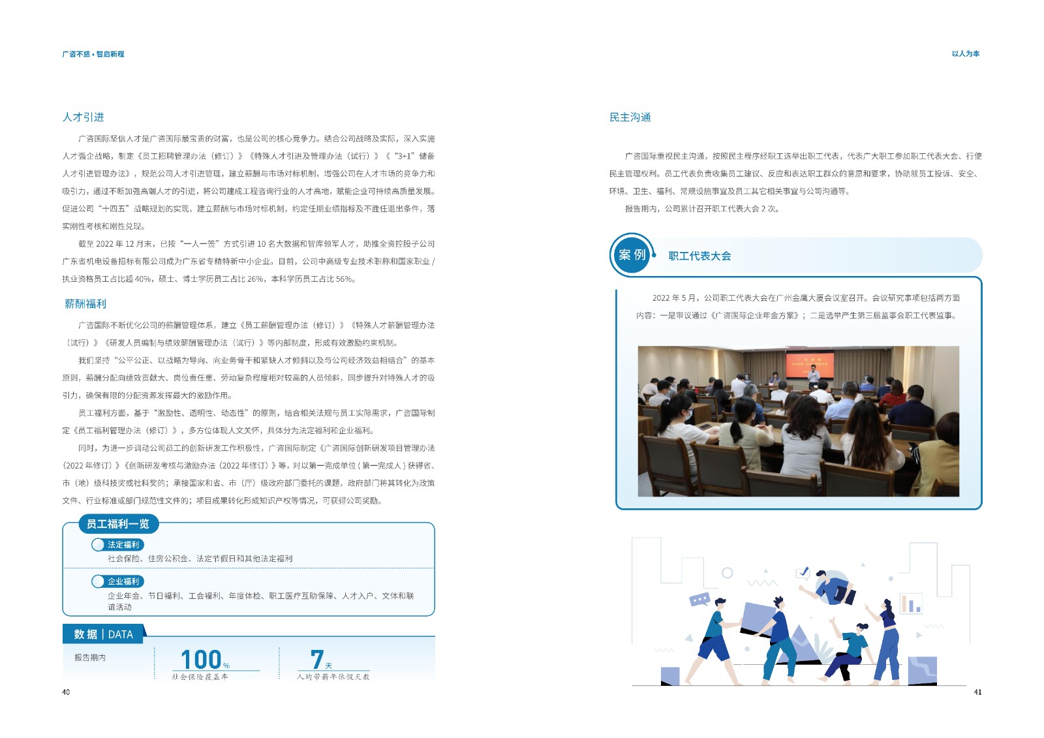The height and width of the screenshot is (738, 1044).
Task: Select the 法定福利 pill label
Action: tap(123, 545)
